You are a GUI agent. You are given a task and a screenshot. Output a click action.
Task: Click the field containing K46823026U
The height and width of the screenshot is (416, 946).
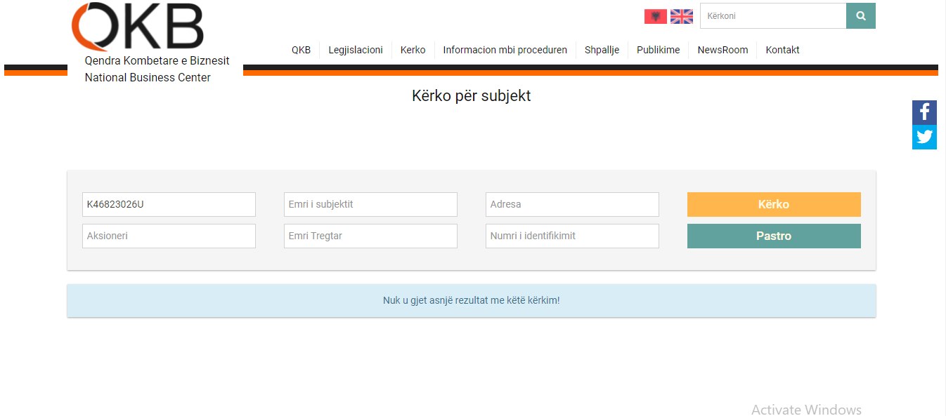click(169, 204)
